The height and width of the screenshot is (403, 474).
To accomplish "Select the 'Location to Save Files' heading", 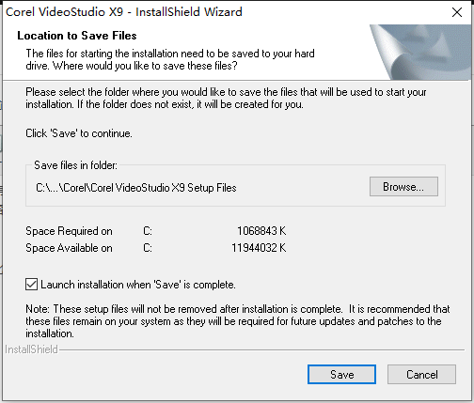I will [x=77, y=36].
